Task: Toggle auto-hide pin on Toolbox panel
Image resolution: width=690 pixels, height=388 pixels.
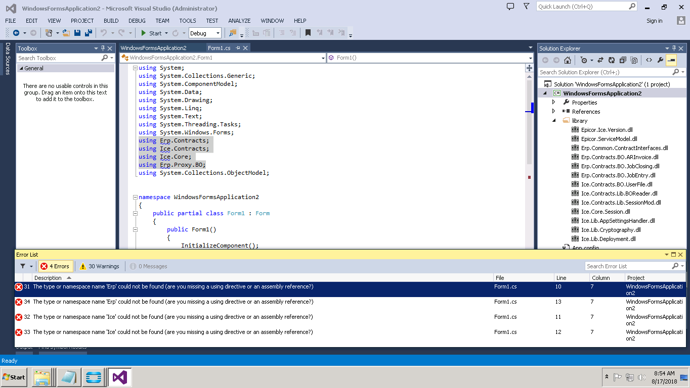Action: tap(103, 48)
